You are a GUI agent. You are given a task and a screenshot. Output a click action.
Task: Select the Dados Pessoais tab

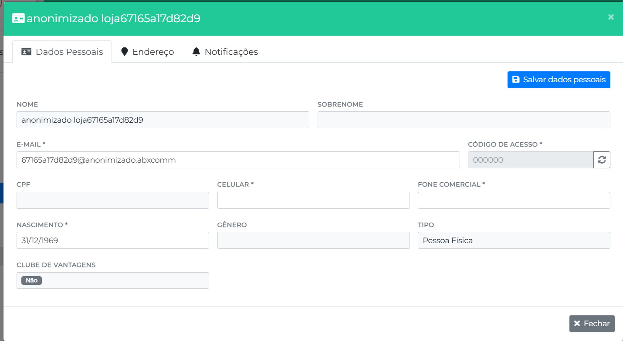pyautogui.click(x=62, y=52)
